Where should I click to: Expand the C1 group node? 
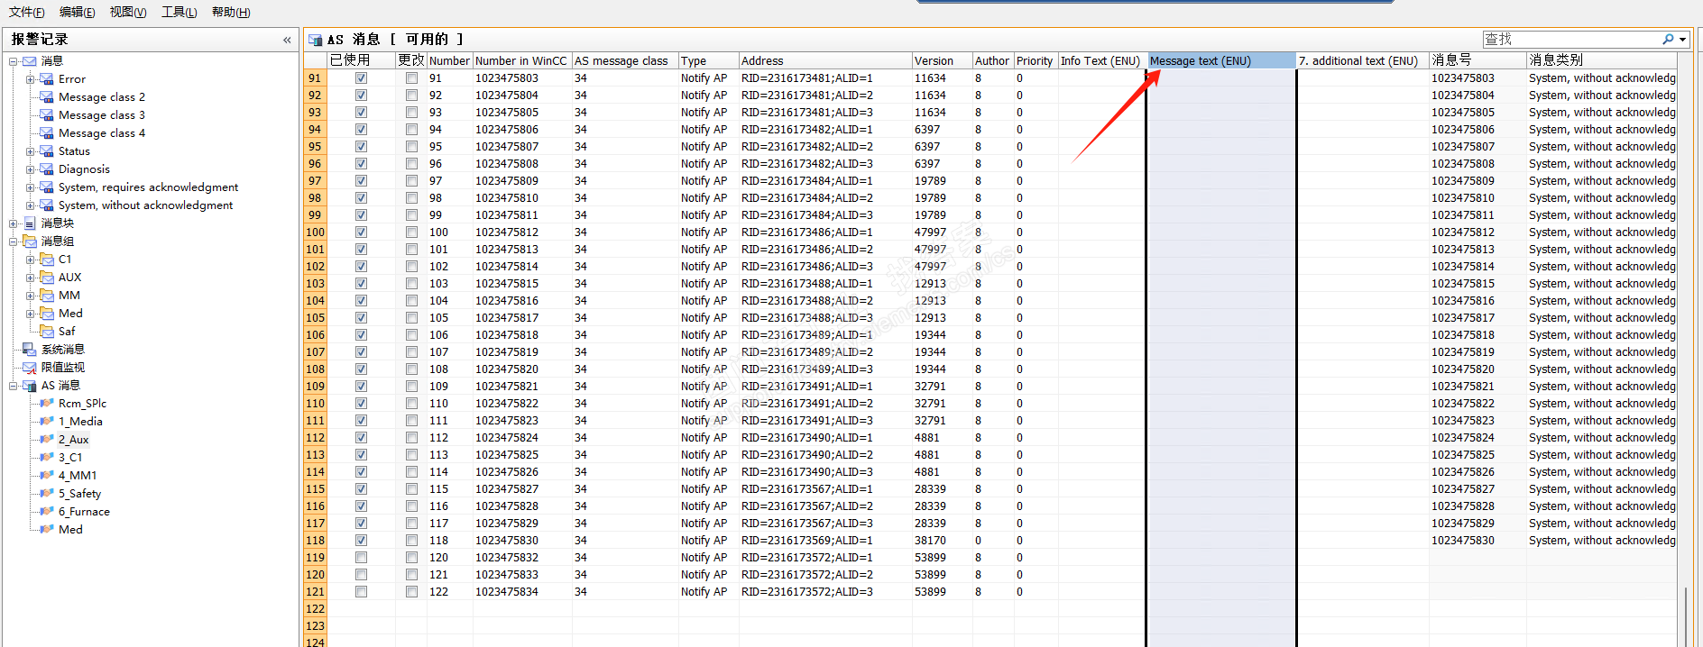[31, 260]
